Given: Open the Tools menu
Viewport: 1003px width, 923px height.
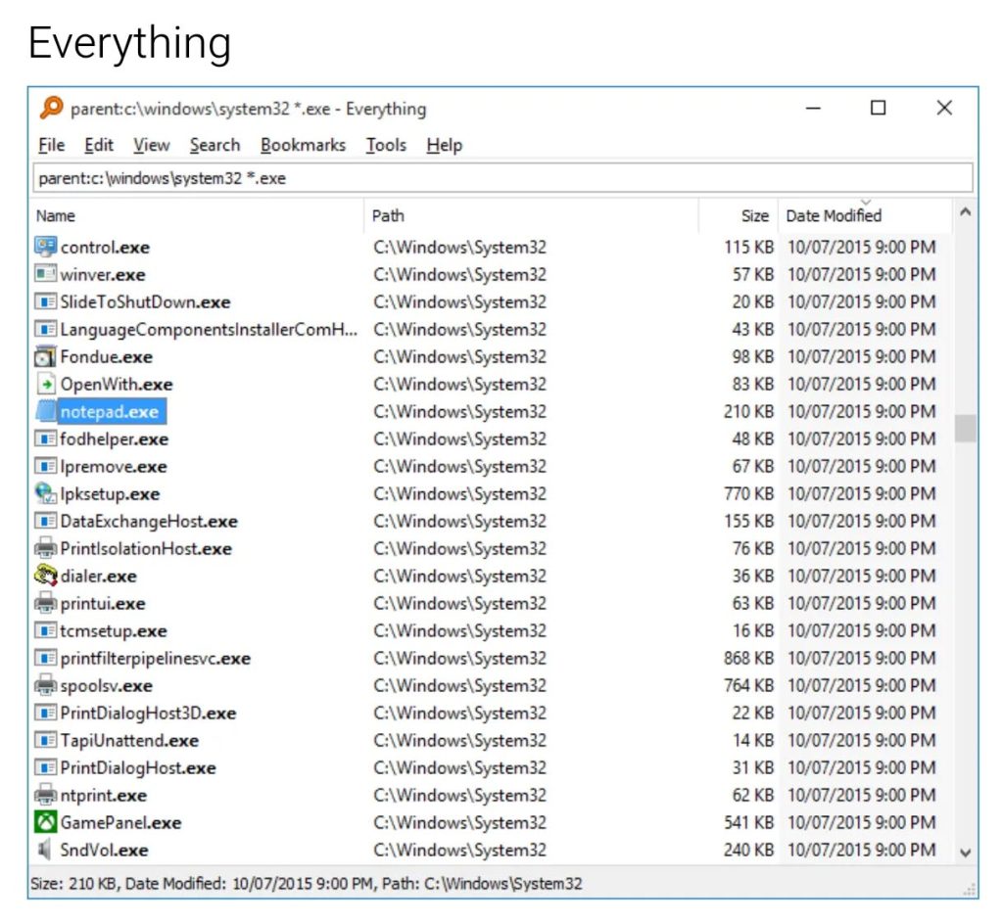Looking at the screenshot, I should click(x=386, y=145).
